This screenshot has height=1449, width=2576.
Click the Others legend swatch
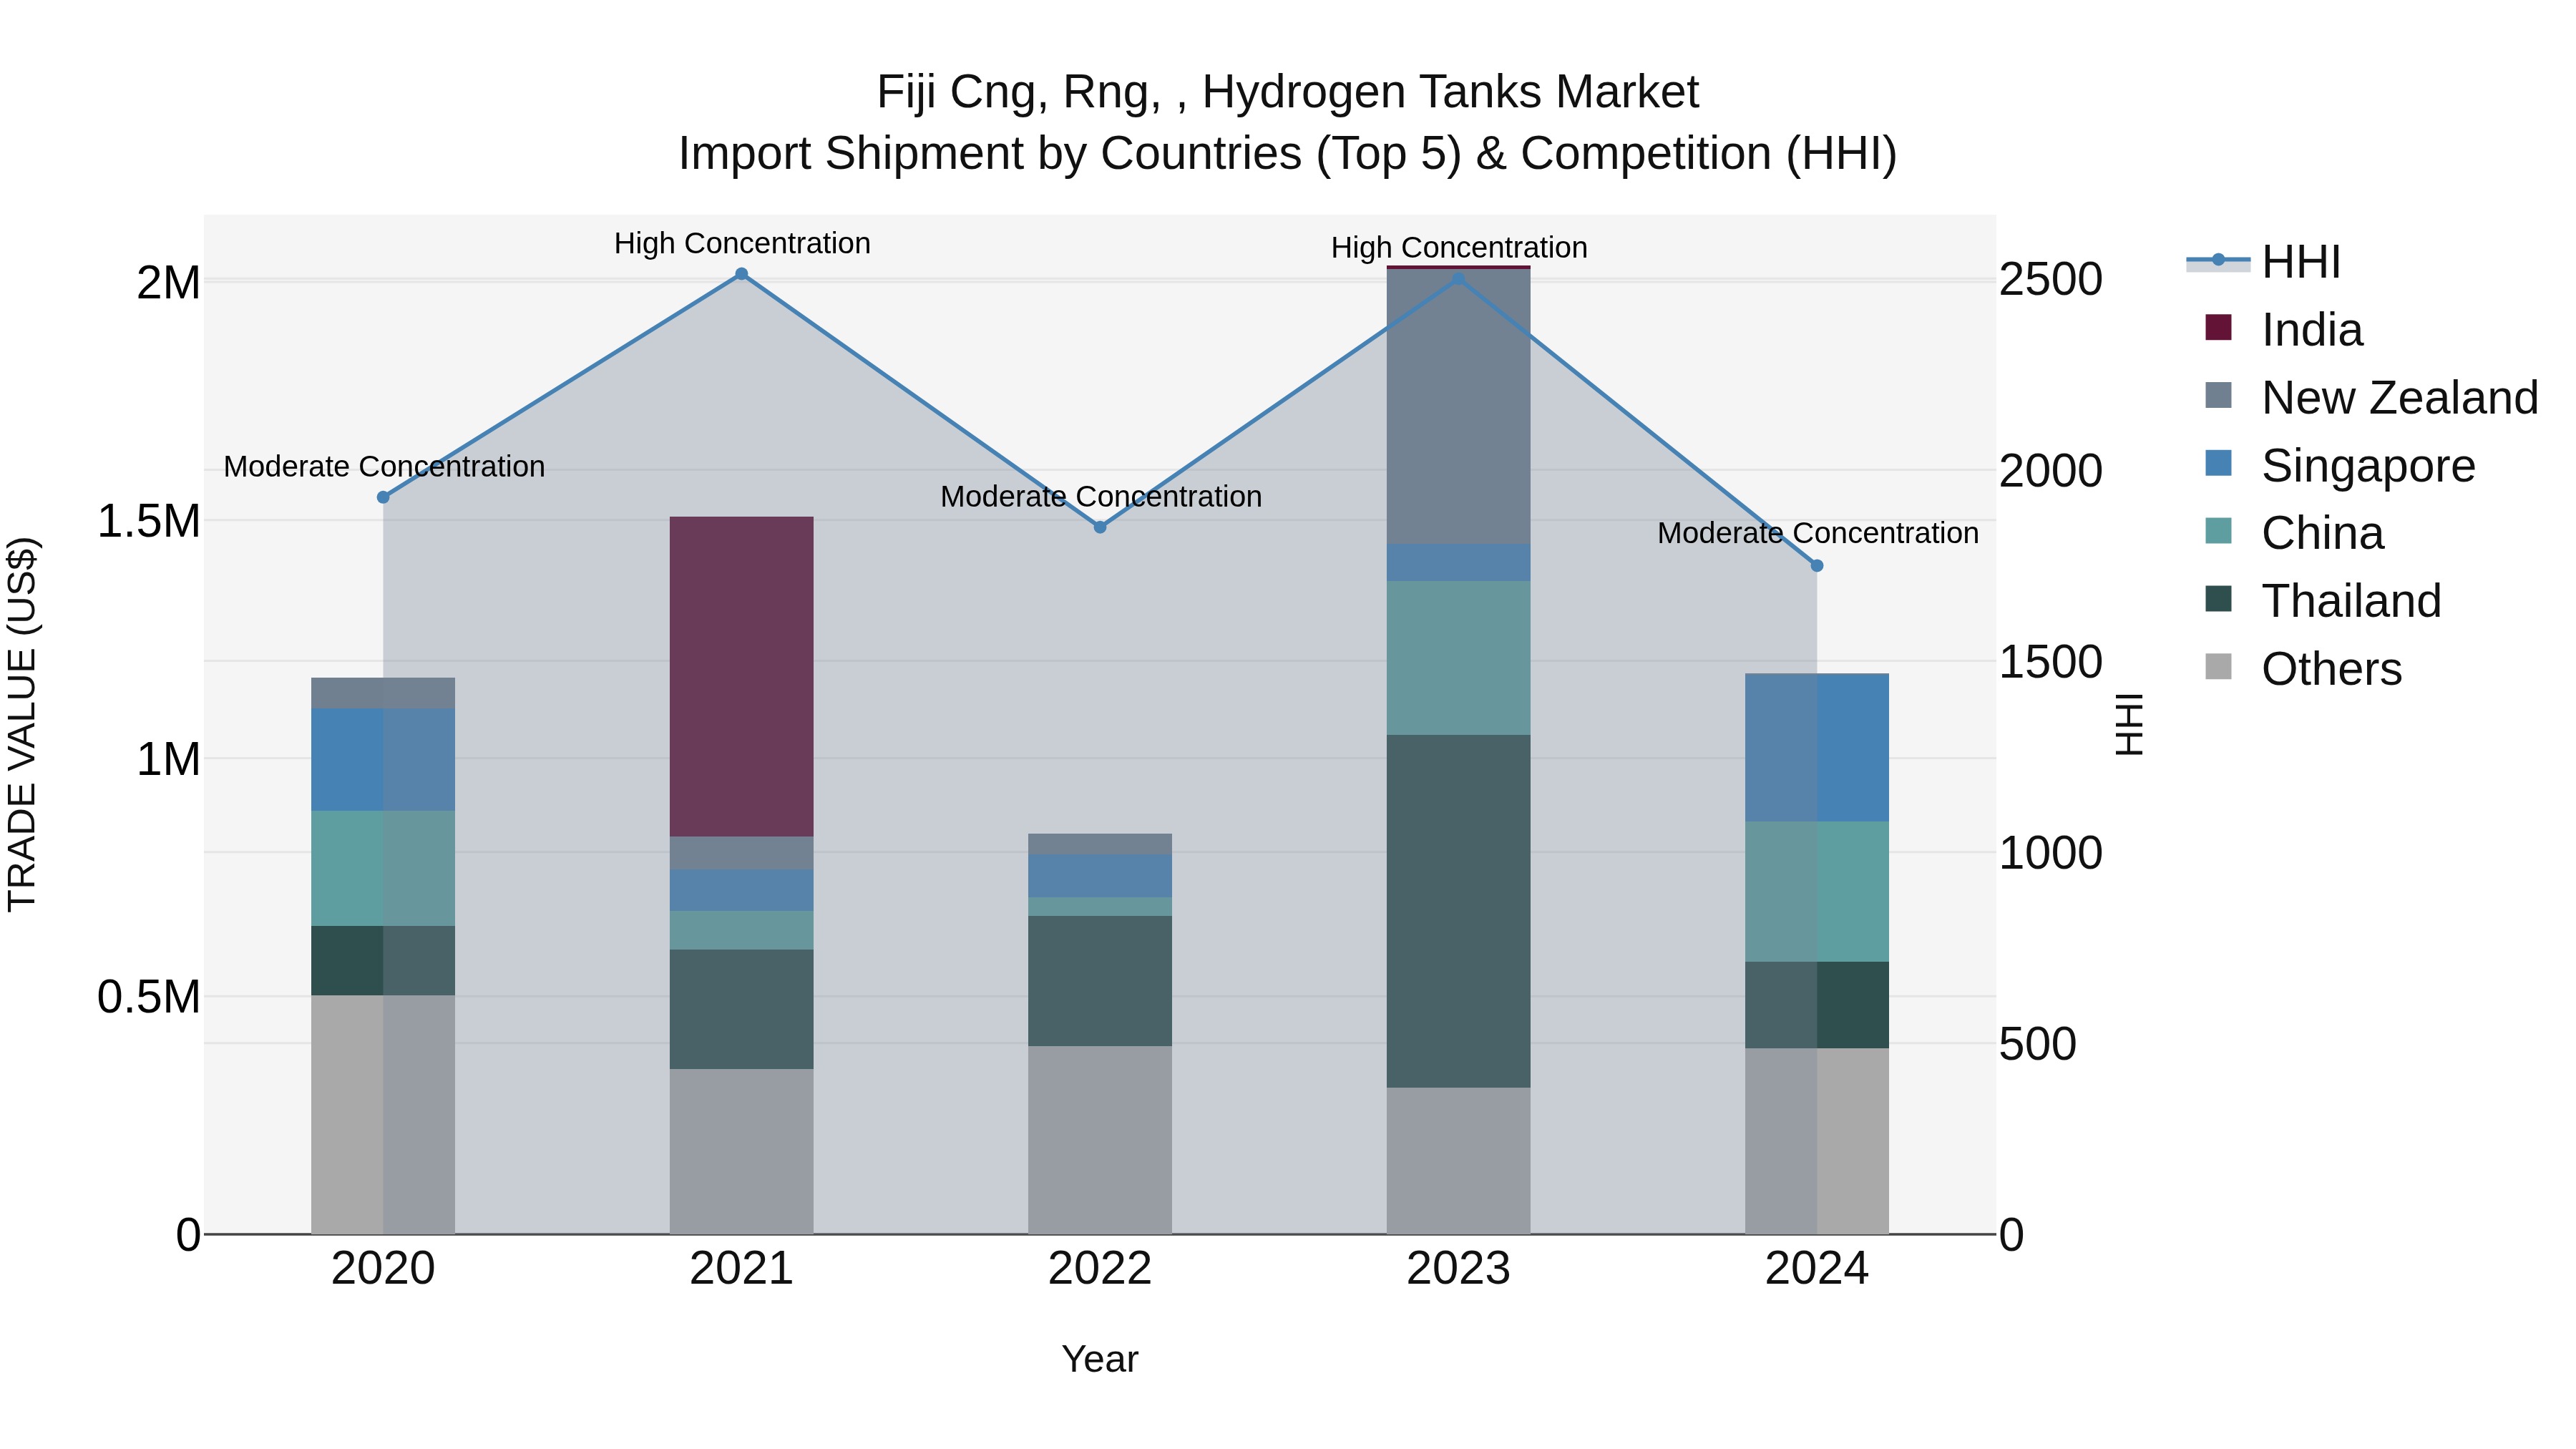2218,667
